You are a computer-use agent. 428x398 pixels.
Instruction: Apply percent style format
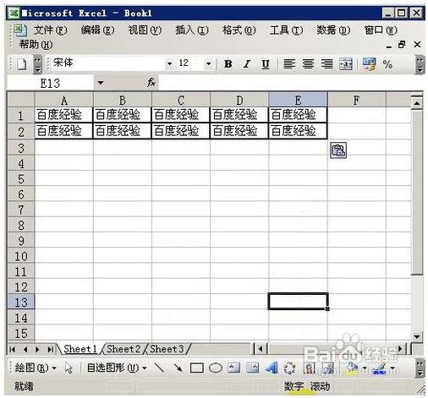point(387,64)
